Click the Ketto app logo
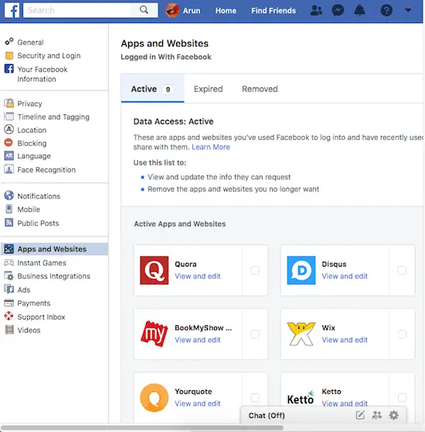Screen dimensions: 425x432 (301, 397)
